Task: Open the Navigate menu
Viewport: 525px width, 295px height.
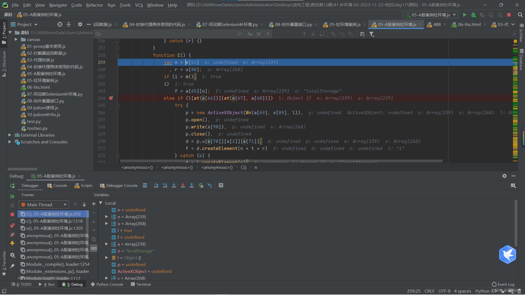Action: click(x=58, y=5)
